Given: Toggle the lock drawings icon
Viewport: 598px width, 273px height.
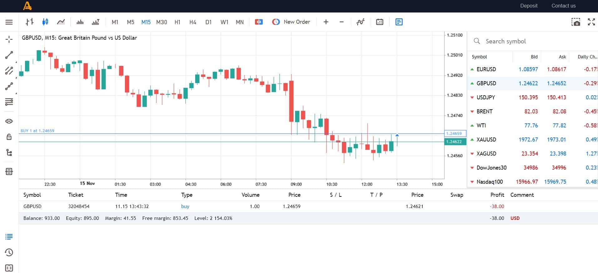Looking at the screenshot, I should coord(9,137).
